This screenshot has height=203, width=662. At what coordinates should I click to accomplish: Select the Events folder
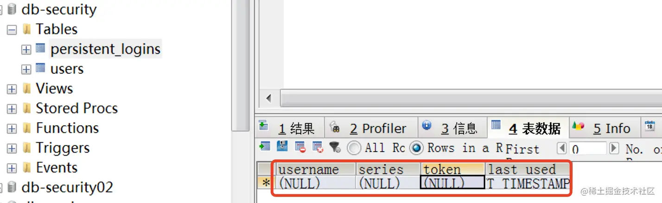57,167
